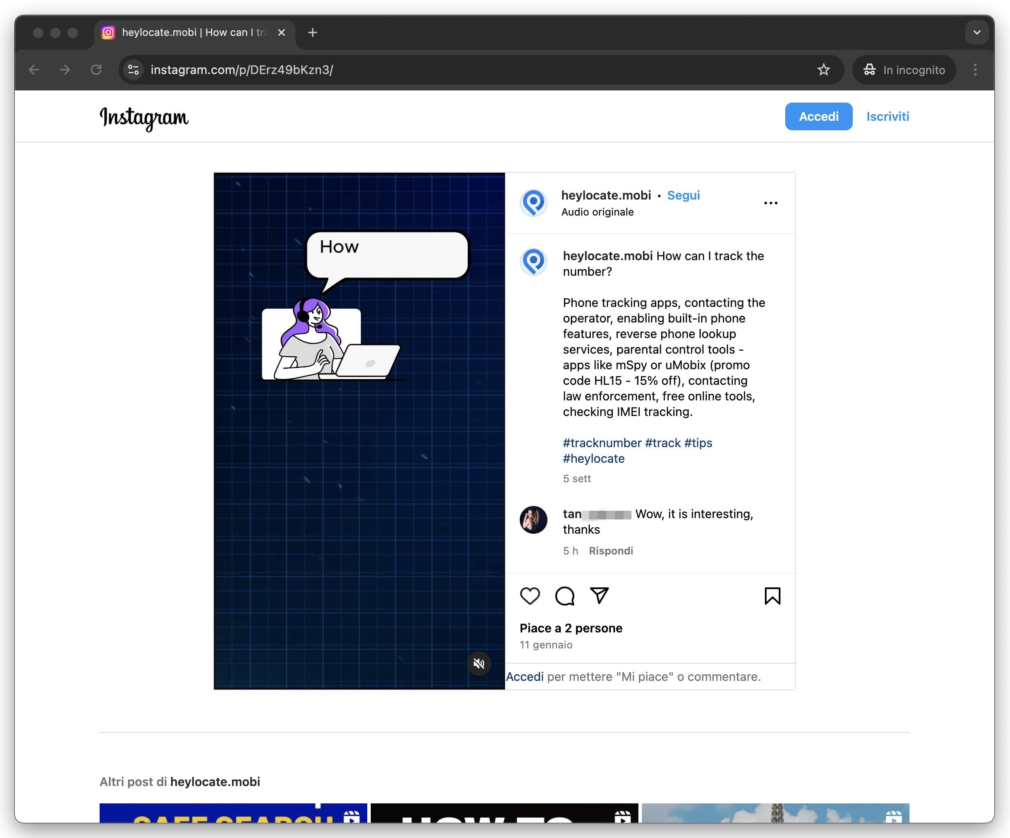Play the reel video with speech bubble
This screenshot has height=838, width=1010.
(359, 431)
